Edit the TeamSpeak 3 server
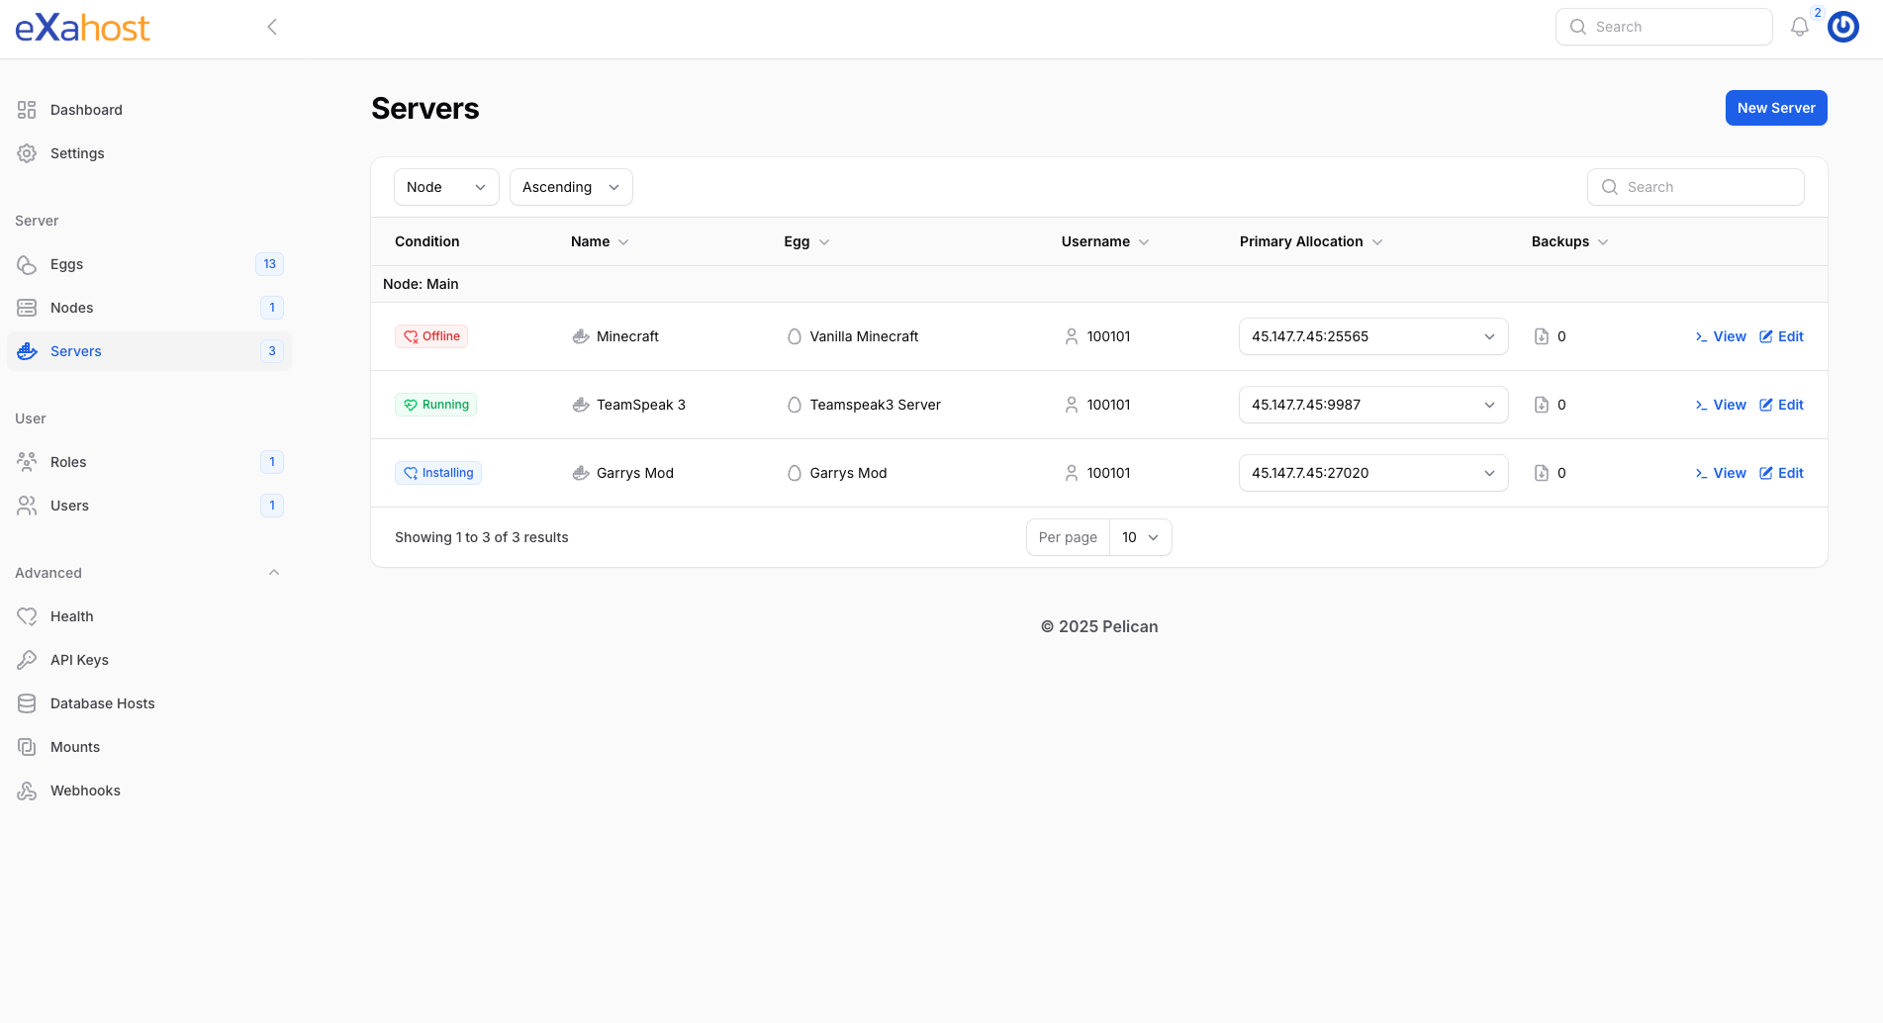1883x1023 pixels. pyautogui.click(x=1781, y=405)
